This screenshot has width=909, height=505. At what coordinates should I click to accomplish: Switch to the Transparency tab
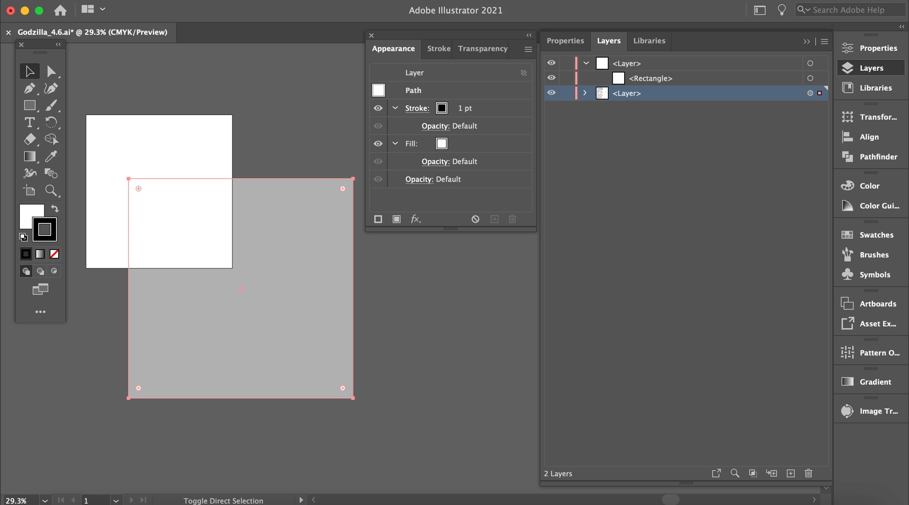483,49
